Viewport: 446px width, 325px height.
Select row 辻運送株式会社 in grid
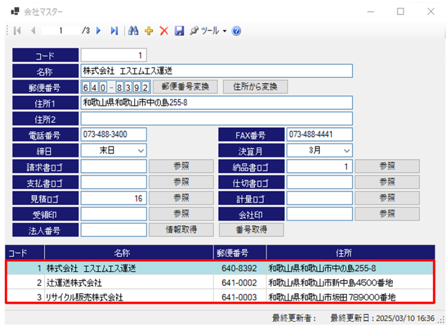pos(220,282)
